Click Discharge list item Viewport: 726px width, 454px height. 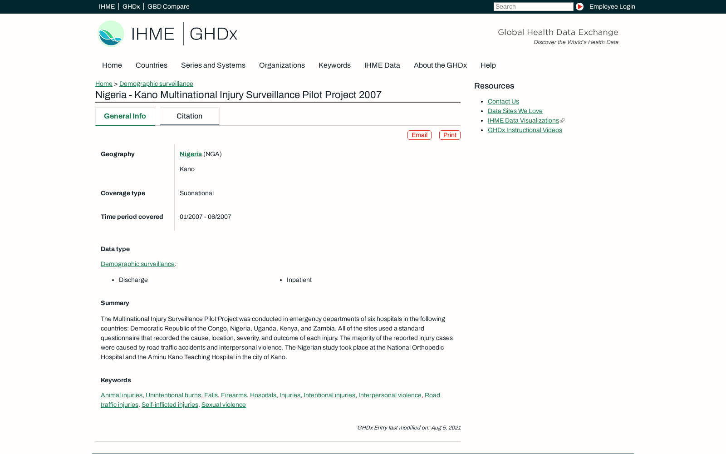[133, 280]
